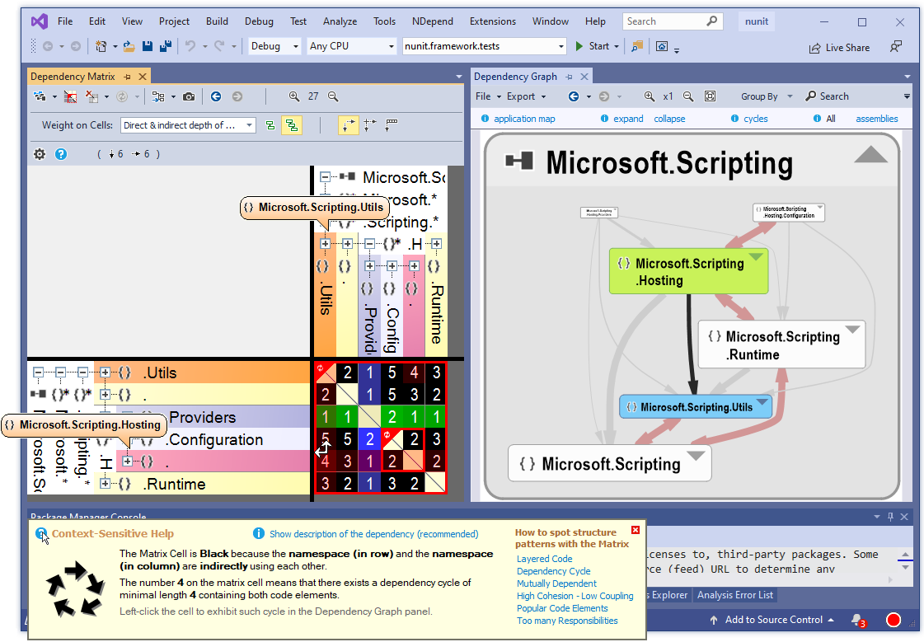Open the Build menu
The image size is (924, 642).
tap(217, 21)
